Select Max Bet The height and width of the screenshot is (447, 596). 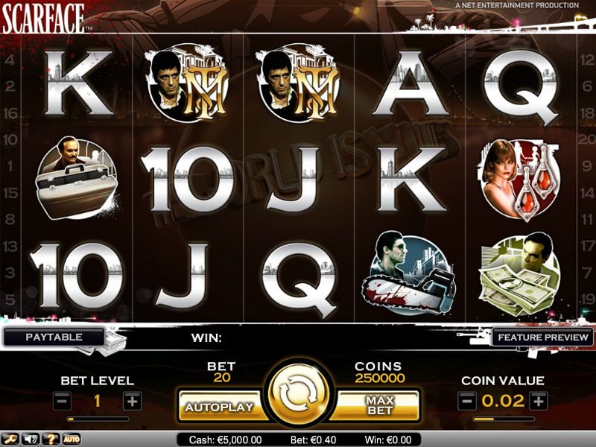tap(378, 405)
